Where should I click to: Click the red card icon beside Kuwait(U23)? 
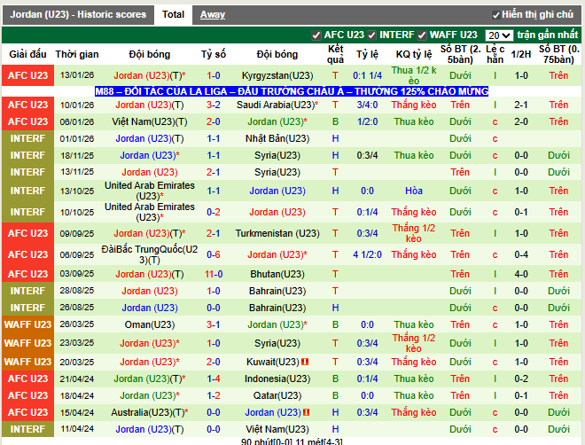pyautogui.click(x=305, y=362)
